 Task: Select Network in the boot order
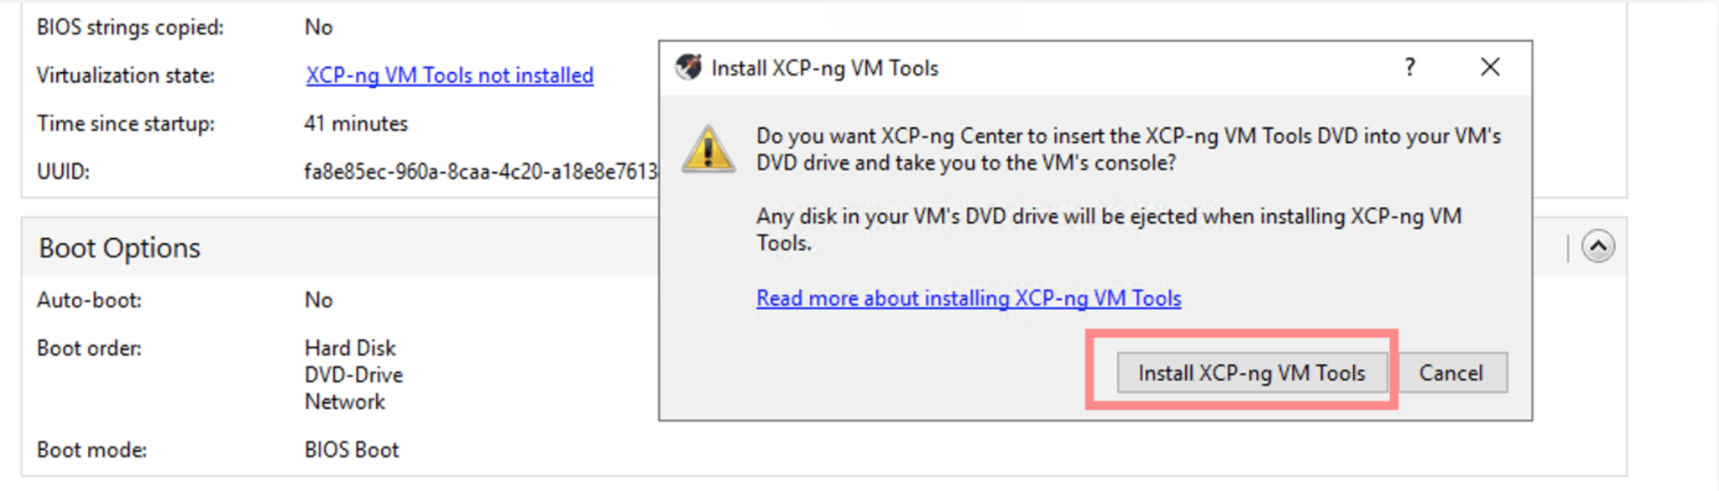point(345,401)
